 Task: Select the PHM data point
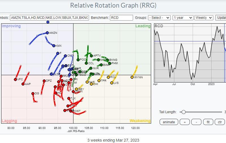tap(110, 63)
